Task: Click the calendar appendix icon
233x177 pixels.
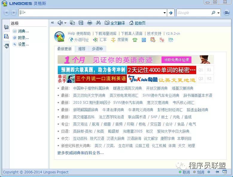Action: pos(153,40)
